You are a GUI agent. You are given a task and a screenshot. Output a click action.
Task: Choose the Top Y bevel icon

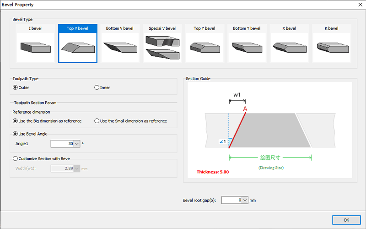[204, 46]
